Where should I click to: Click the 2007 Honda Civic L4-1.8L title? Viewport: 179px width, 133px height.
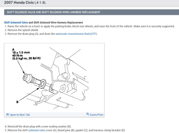point(25,2)
